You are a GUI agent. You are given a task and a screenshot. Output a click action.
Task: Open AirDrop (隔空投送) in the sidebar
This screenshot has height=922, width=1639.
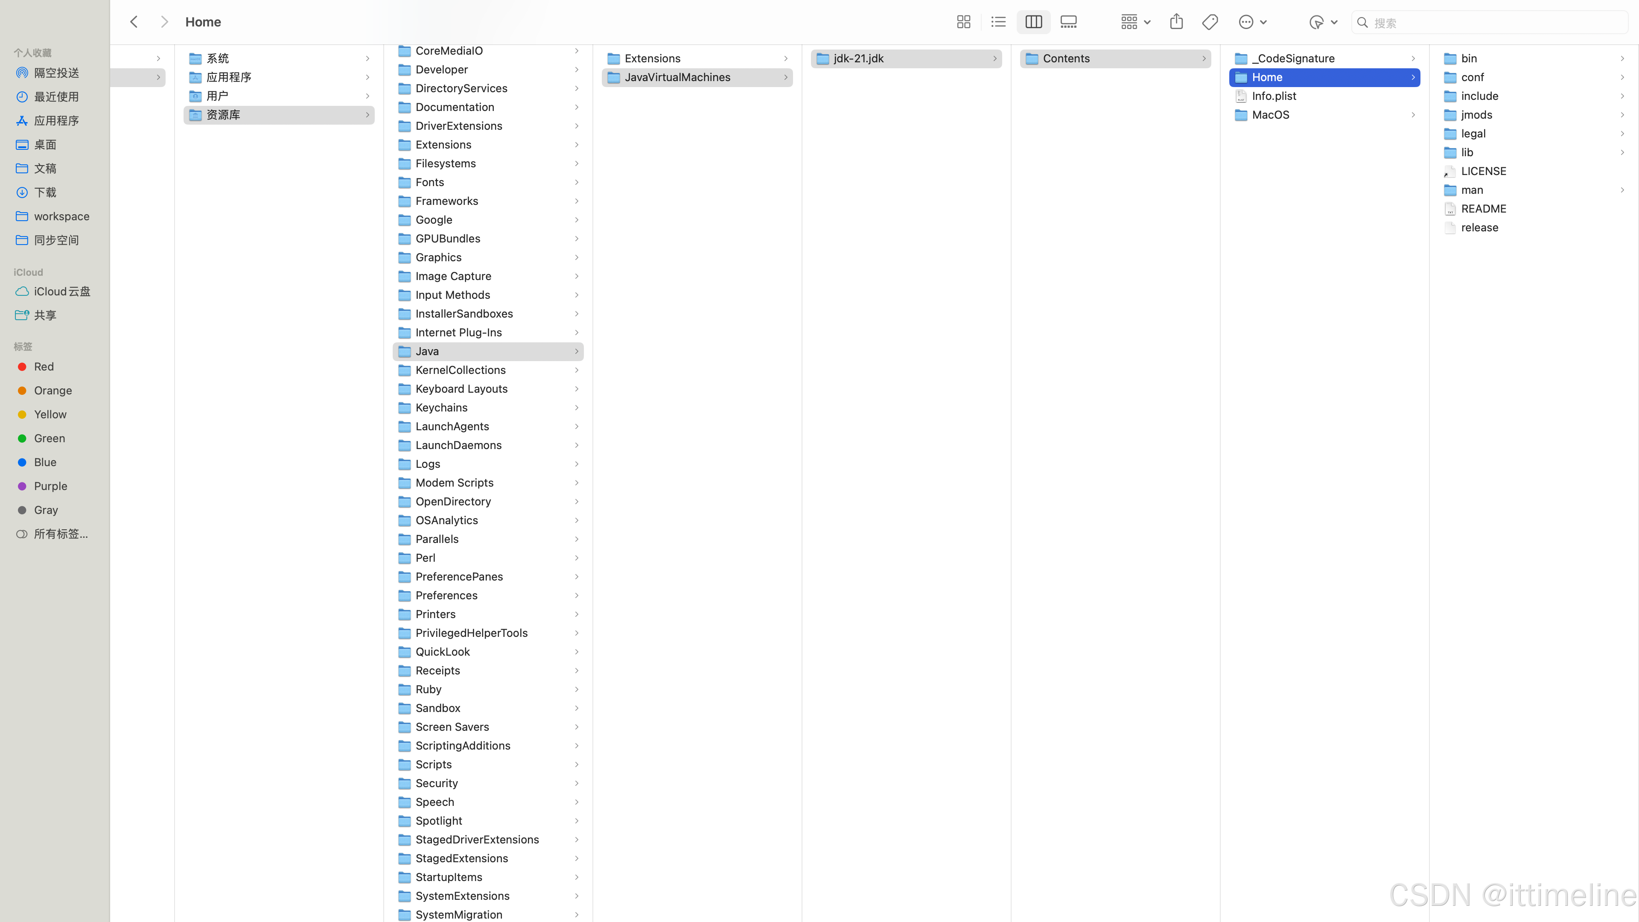click(56, 73)
